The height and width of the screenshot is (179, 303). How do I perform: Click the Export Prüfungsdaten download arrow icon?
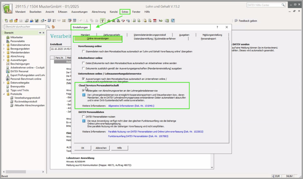point(8,75)
